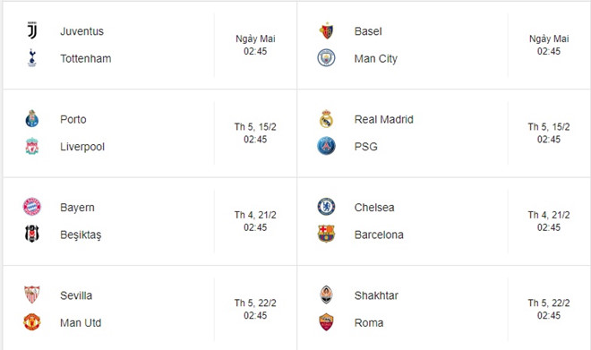Click the Bayern Munich logo
The width and height of the screenshot is (591, 350).
point(32,207)
